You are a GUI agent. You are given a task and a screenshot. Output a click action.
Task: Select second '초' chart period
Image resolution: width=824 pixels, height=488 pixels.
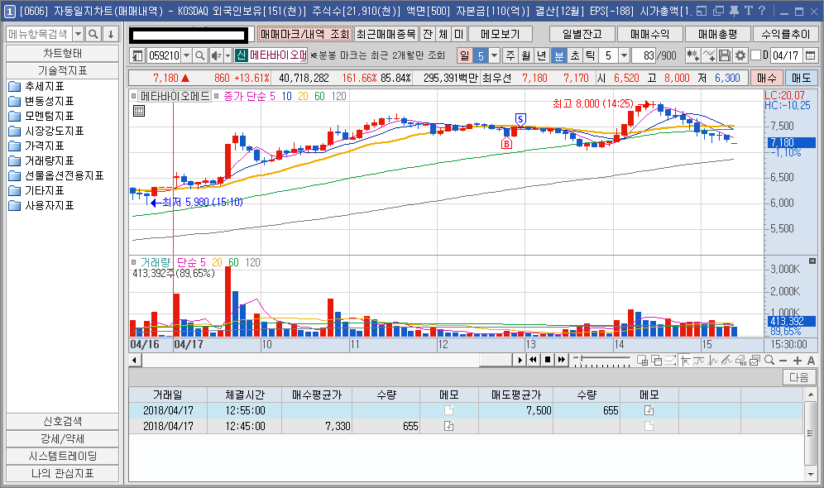[575, 55]
